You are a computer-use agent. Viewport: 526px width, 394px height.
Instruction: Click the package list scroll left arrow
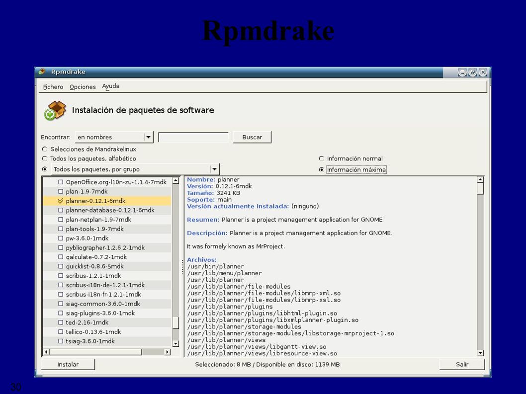pyautogui.click(x=46, y=352)
